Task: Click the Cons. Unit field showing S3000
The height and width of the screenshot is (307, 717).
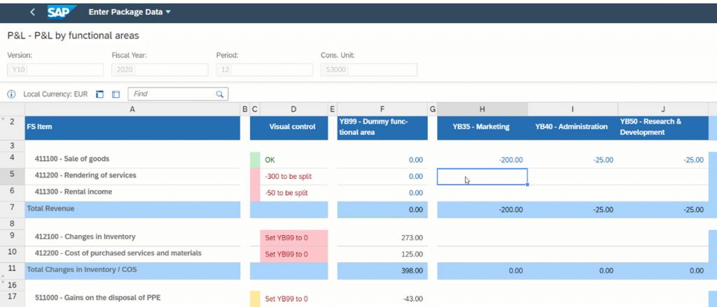Action: click(368, 70)
